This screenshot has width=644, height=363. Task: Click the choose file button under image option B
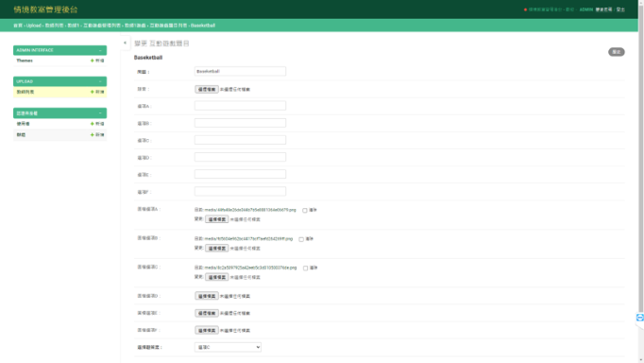coord(217,249)
